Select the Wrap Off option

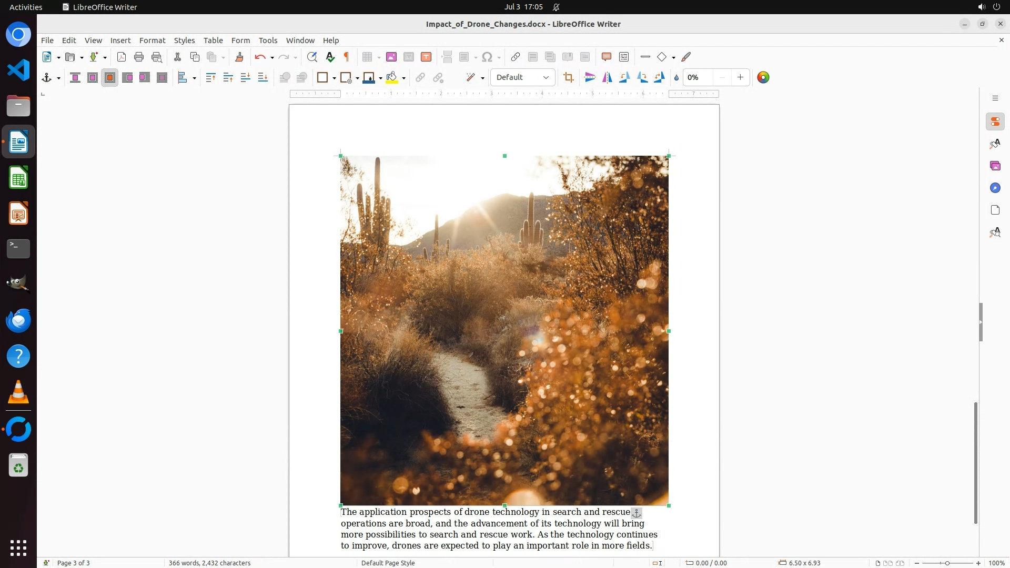(x=75, y=77)
